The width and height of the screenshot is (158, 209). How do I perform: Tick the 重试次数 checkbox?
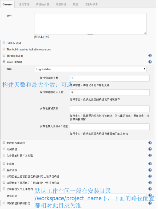(4, 170)
